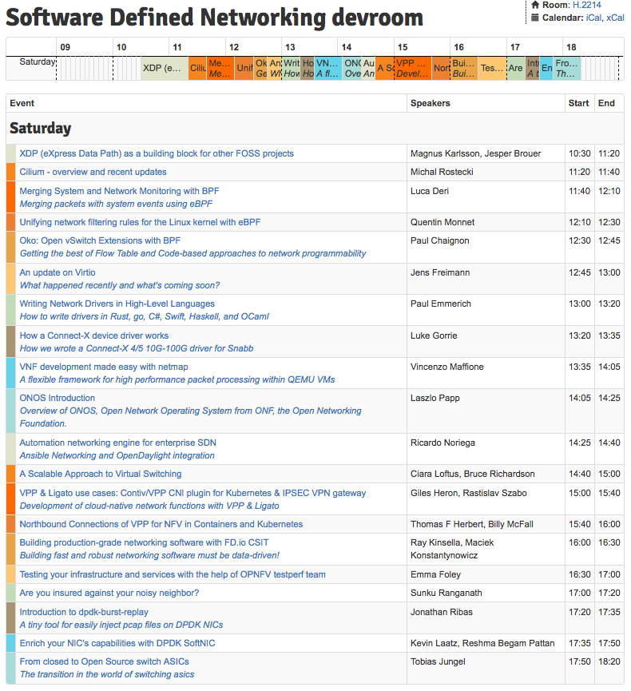Open Enrich your NIC's capabilities talk
Image resolution: width=631 pixels, height=691 pixels.
[x=117, y=643]
